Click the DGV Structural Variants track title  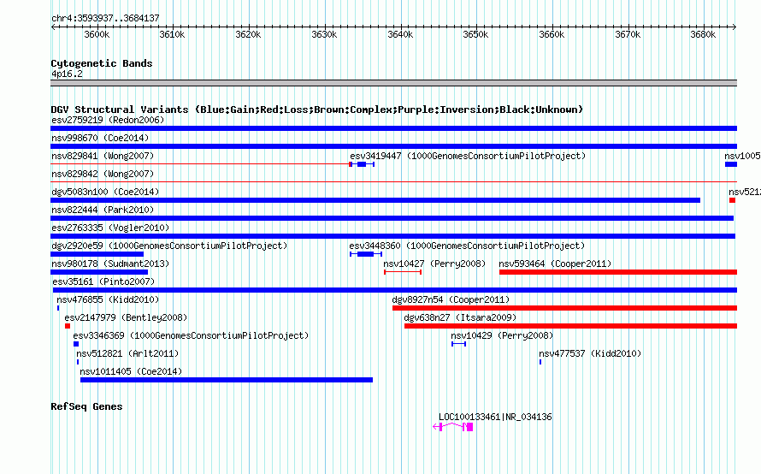(317, 110)
